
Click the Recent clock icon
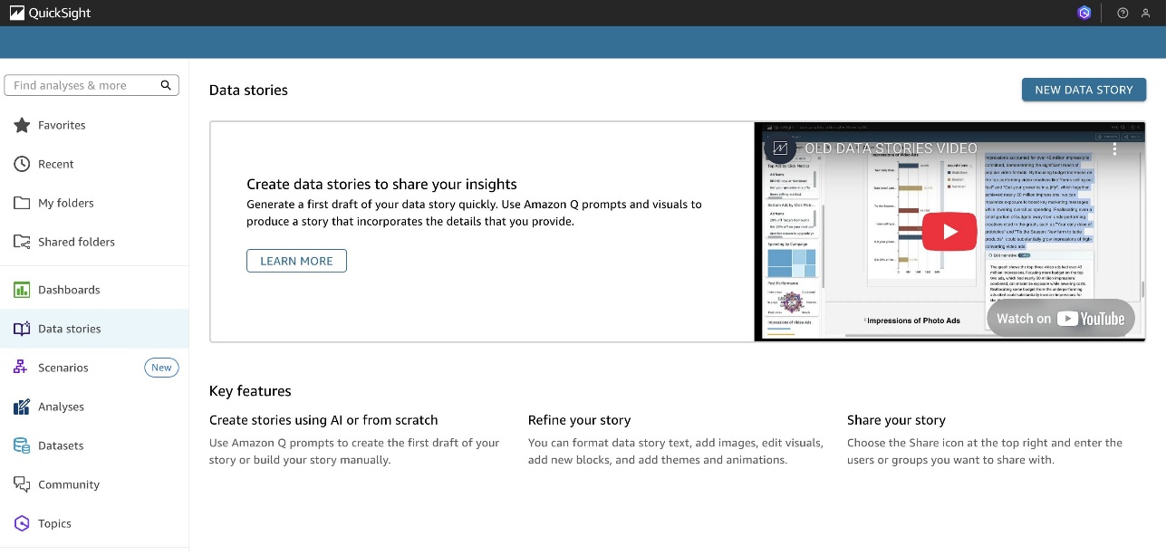(22, 164)
